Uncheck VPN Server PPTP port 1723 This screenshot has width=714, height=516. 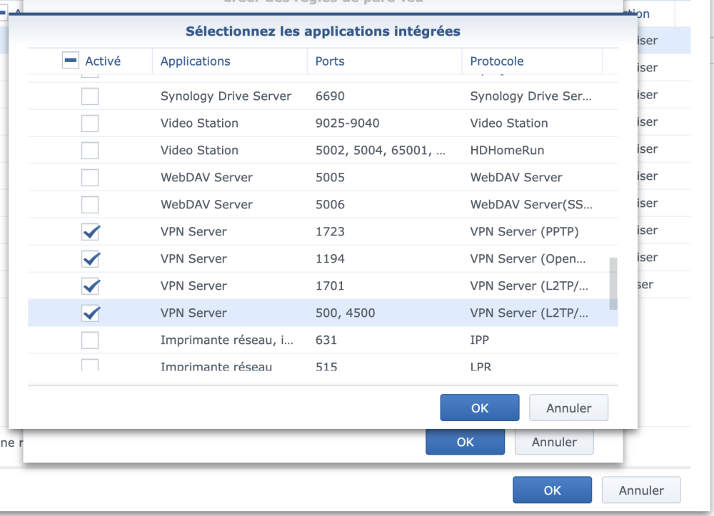tap(91, 232)
